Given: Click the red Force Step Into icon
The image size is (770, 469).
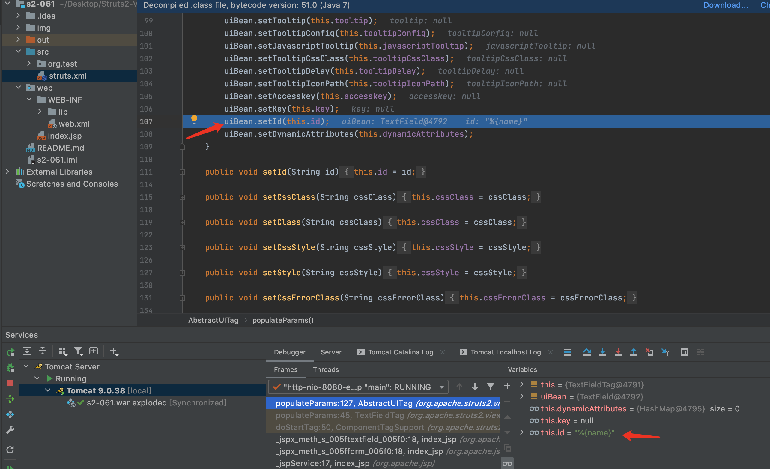Looking at the screenshot, I should [x=618, y=352].
